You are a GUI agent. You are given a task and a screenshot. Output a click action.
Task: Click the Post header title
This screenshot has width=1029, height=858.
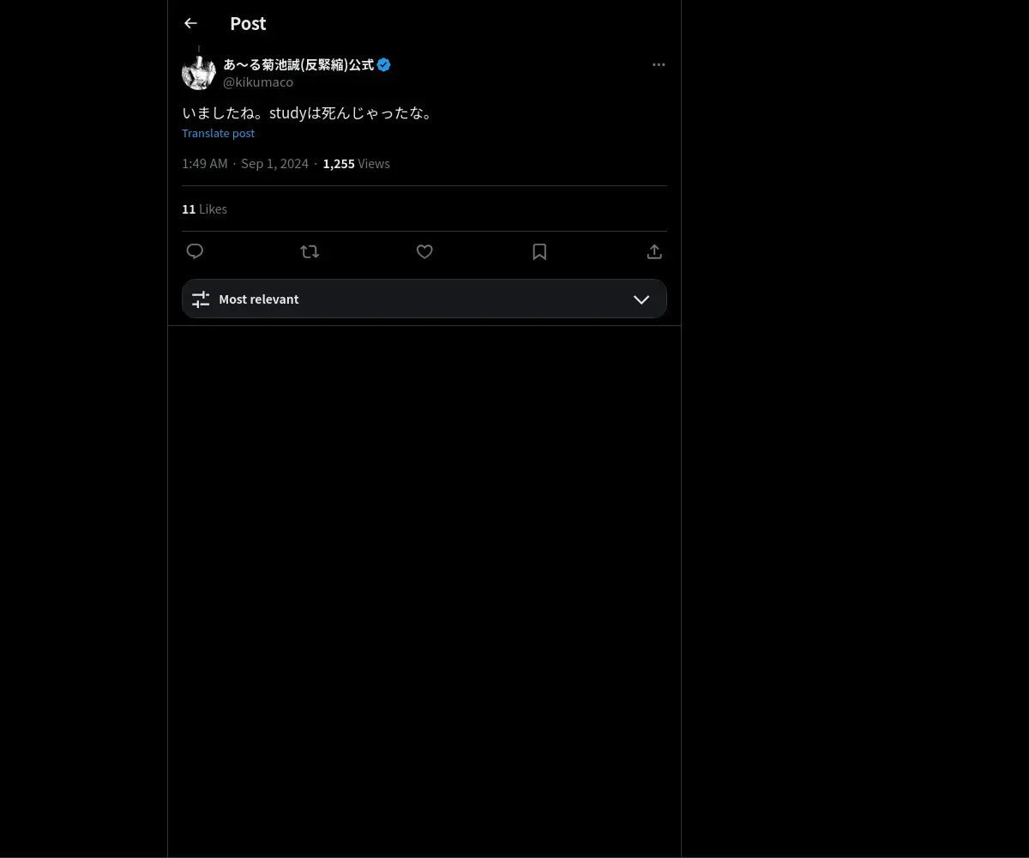(248, 24)
